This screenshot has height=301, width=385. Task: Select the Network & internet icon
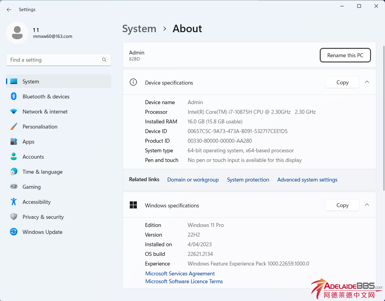click(14, 111)
